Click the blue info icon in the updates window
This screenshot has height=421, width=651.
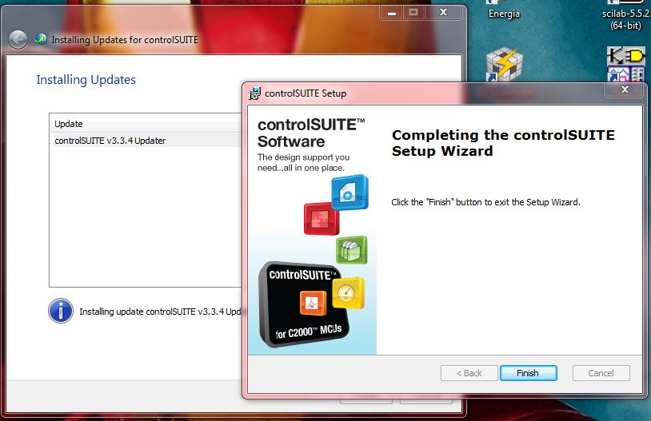pyautogui.click(x=61, y=311)
